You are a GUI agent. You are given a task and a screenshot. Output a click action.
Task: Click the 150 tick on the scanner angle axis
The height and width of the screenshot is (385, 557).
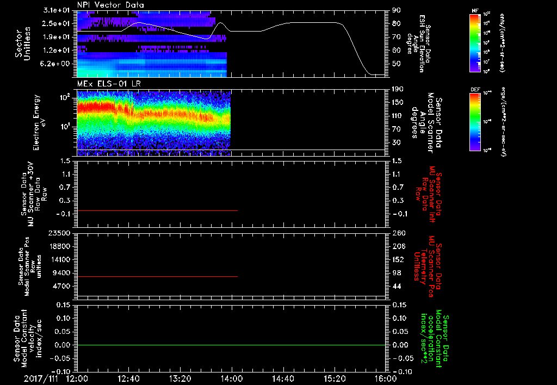398,102
